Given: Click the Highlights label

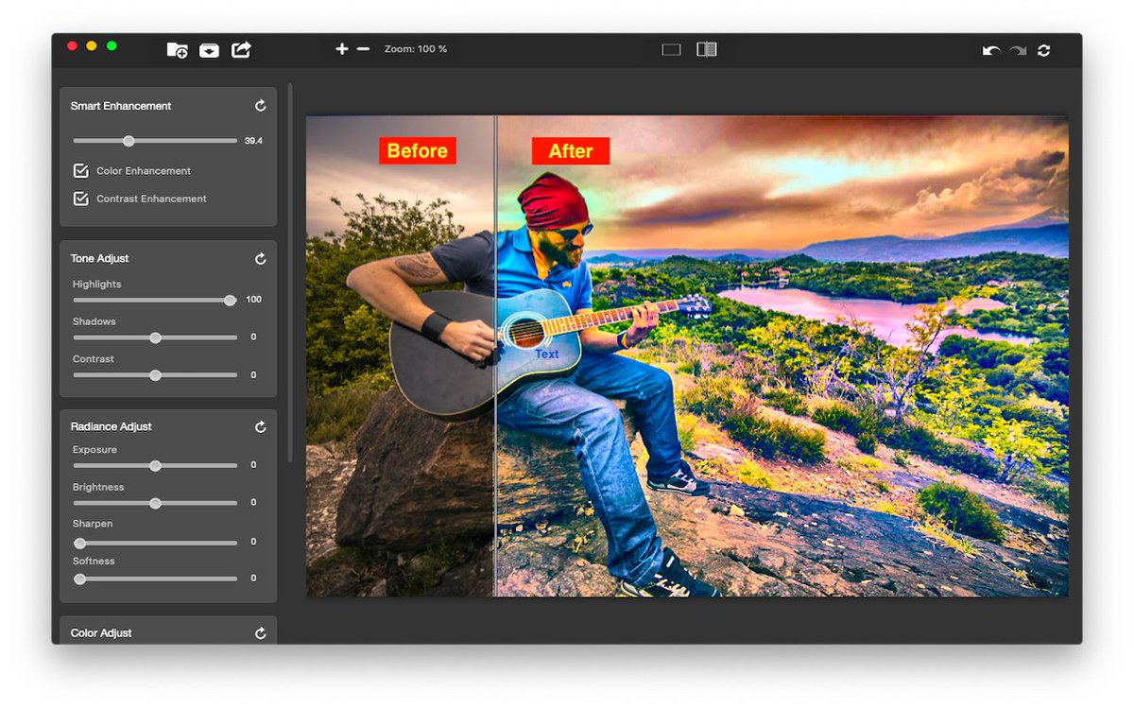Looking at the screenshot, I should 97,285.
